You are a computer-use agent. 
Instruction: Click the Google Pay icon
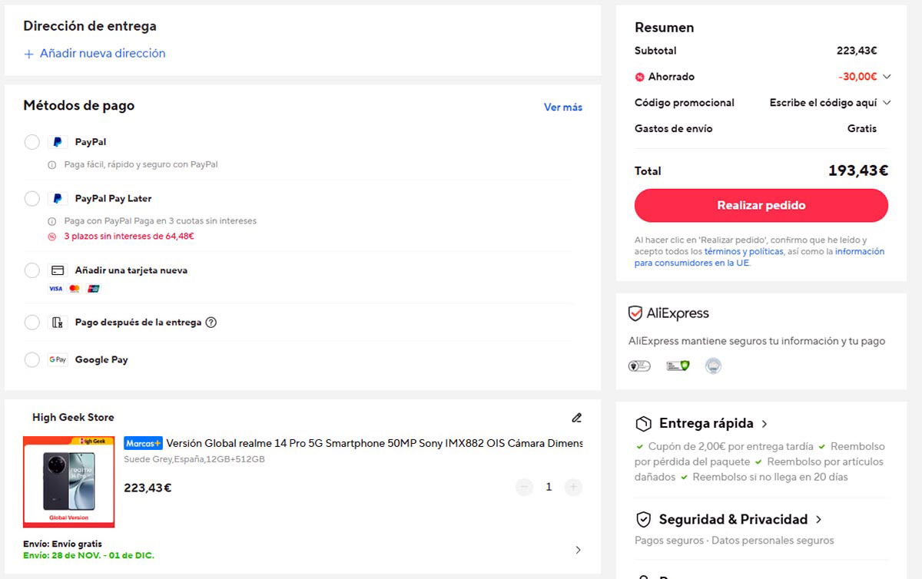(57, 359)
